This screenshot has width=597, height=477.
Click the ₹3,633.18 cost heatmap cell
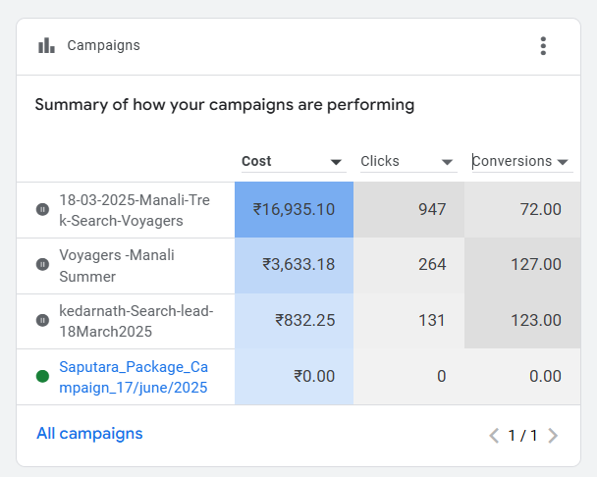pyautogui.click(x=294, y=264)
